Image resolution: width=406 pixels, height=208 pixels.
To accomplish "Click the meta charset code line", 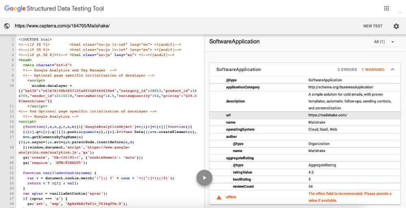I will point(48,65).
